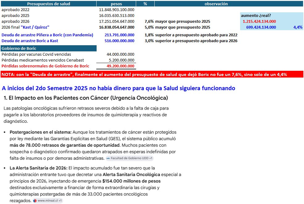Click 'superior a presupuesto aprobado para 2022' text
The height and width of the screenshot is (204, 304).
point(196,35)
